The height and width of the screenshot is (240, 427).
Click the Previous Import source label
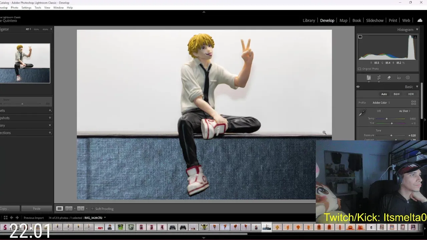pos(34,218)
